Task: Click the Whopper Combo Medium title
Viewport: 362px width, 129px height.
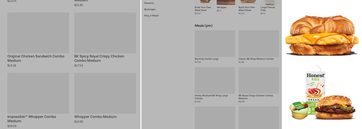Action: pyautogui.click(x=95, y=117)
